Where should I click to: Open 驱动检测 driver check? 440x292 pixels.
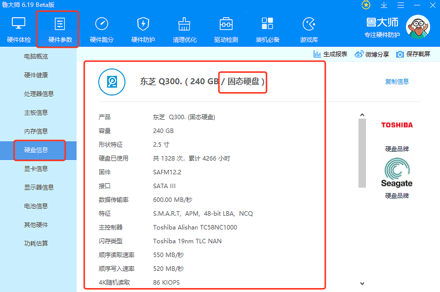(226, 30)
